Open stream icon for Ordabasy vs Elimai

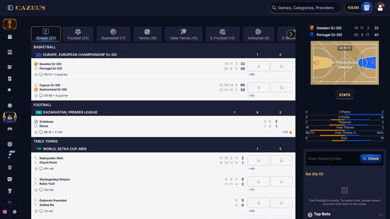point(41,132)
